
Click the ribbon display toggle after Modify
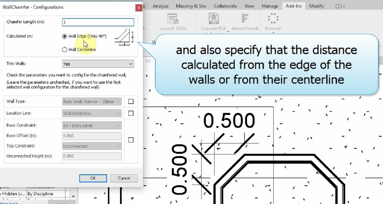click(340, 6)
